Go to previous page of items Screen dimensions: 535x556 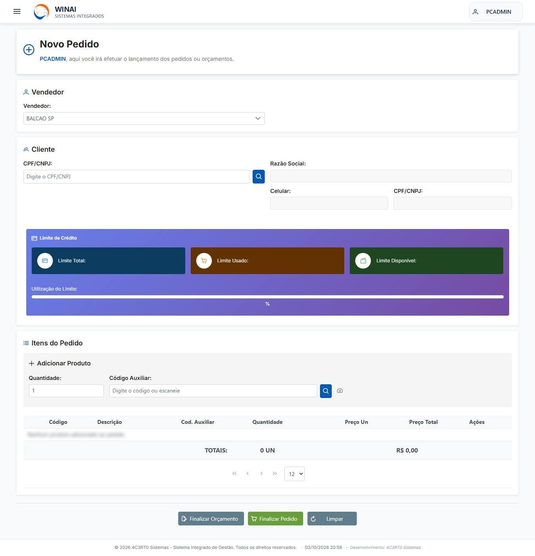click(248, 474)
